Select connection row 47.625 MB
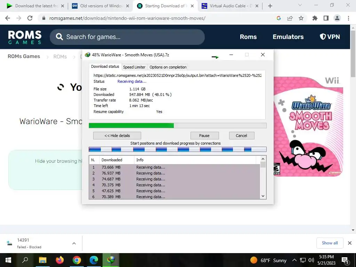 [x=175, y=191]
